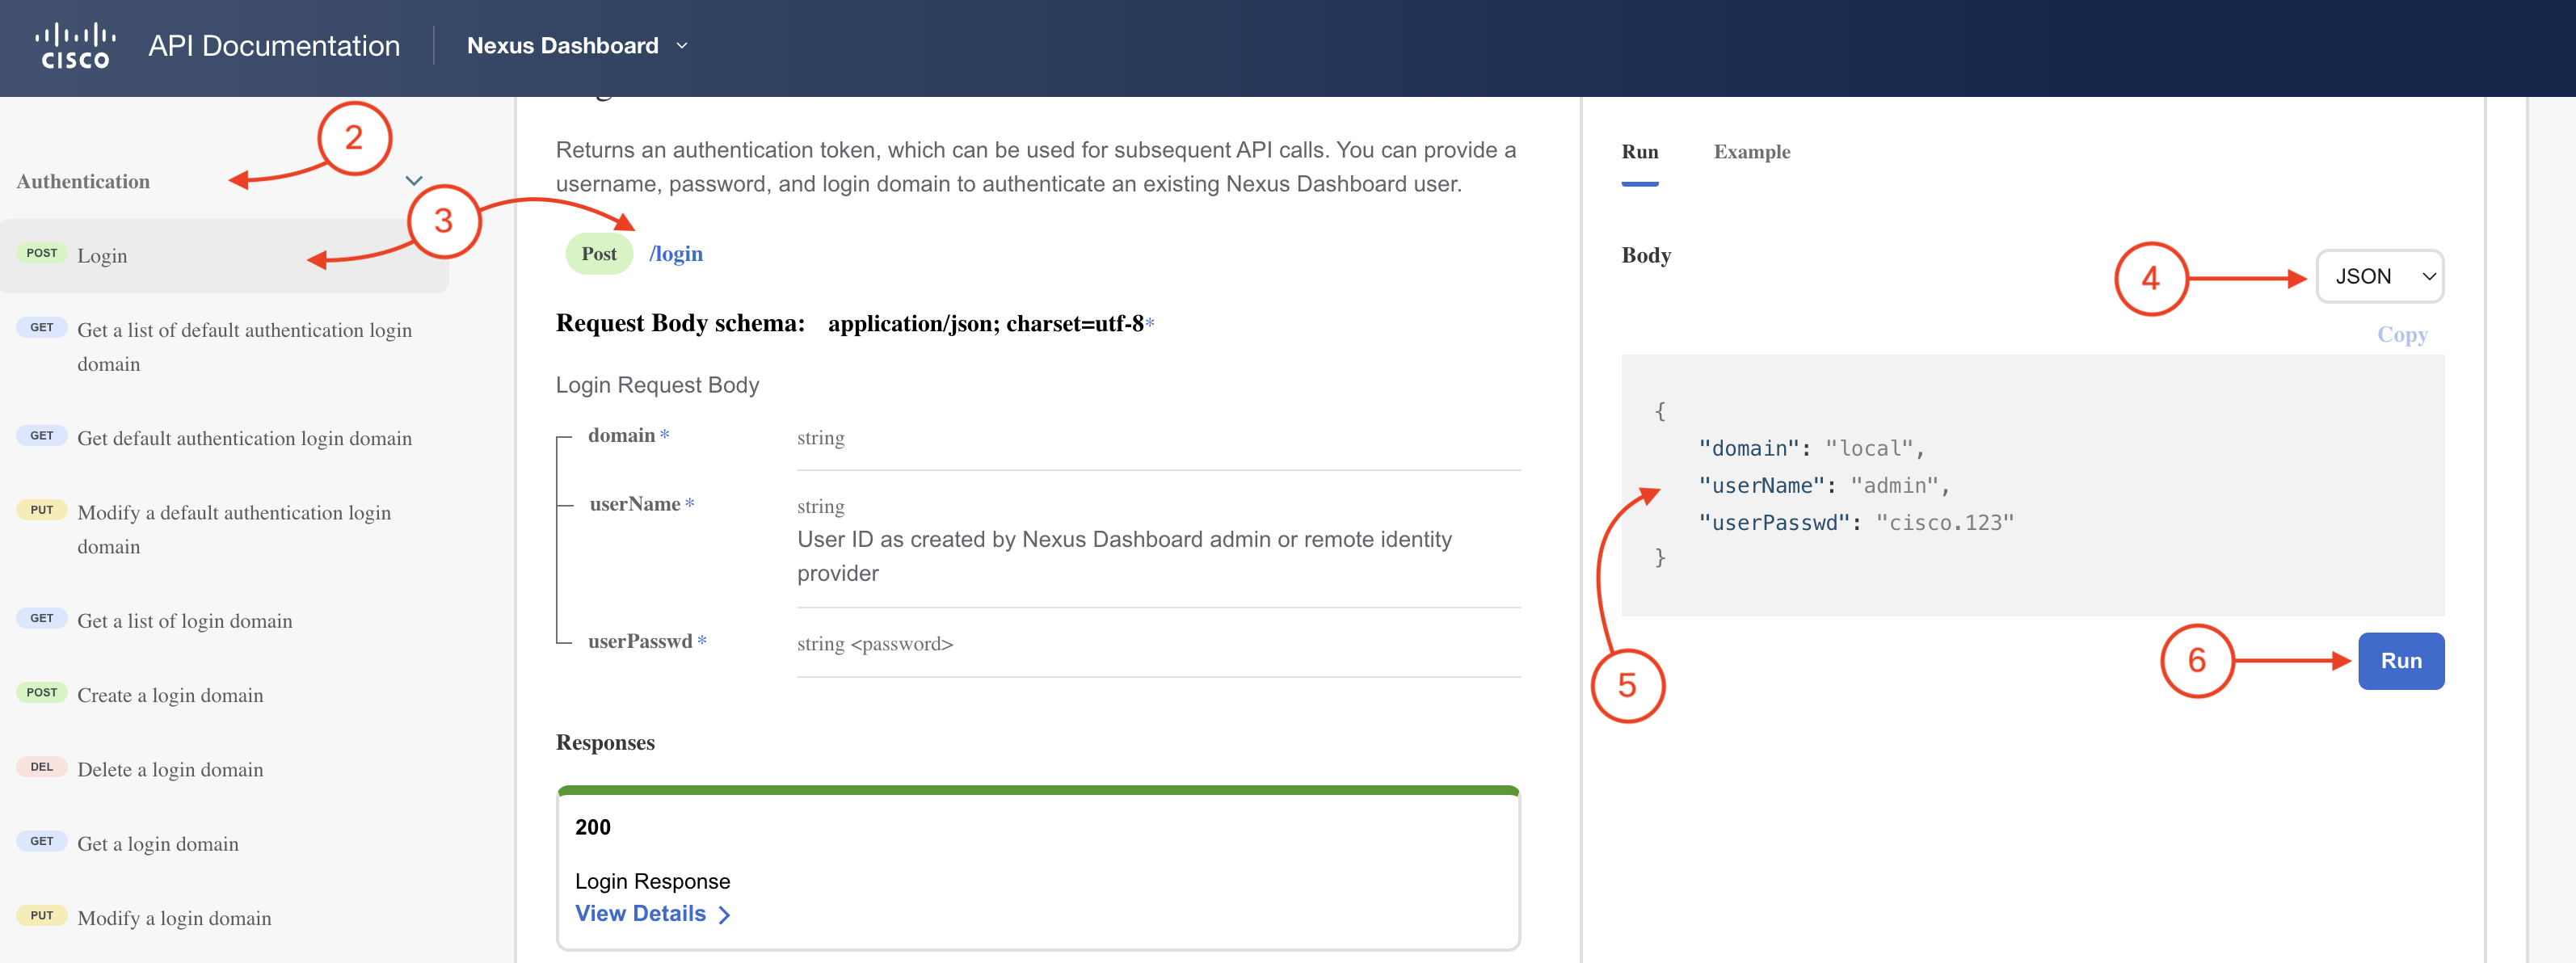Click inside the JSON request body editor
The height and width of the screenshot is (963, 2576).
pyautogui.click(x=2032, y=485)
